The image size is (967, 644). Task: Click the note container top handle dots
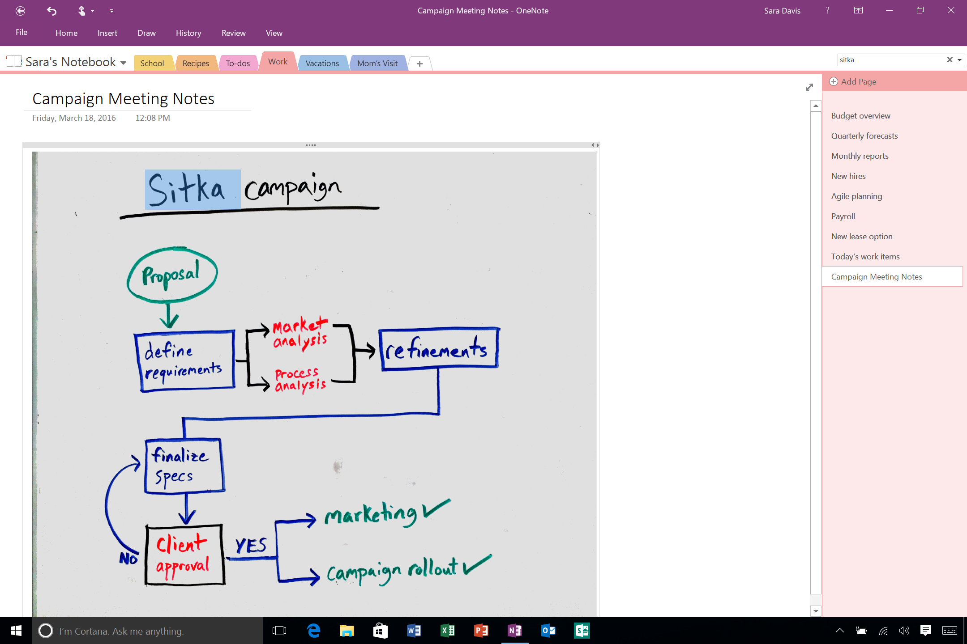(311, 145)
